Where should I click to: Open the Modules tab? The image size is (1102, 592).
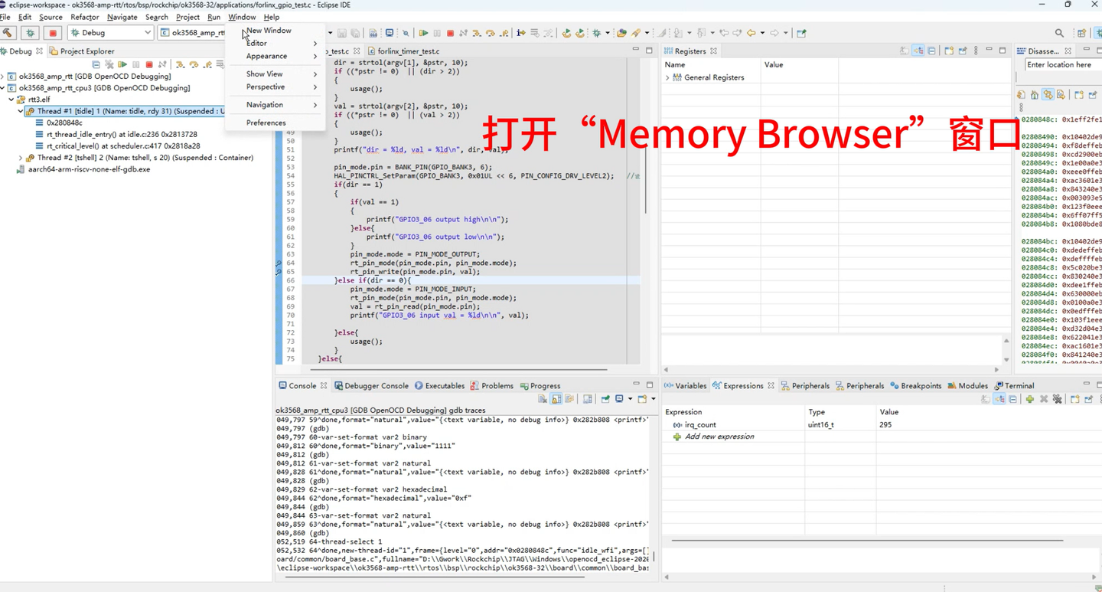(x=967, y=386)
